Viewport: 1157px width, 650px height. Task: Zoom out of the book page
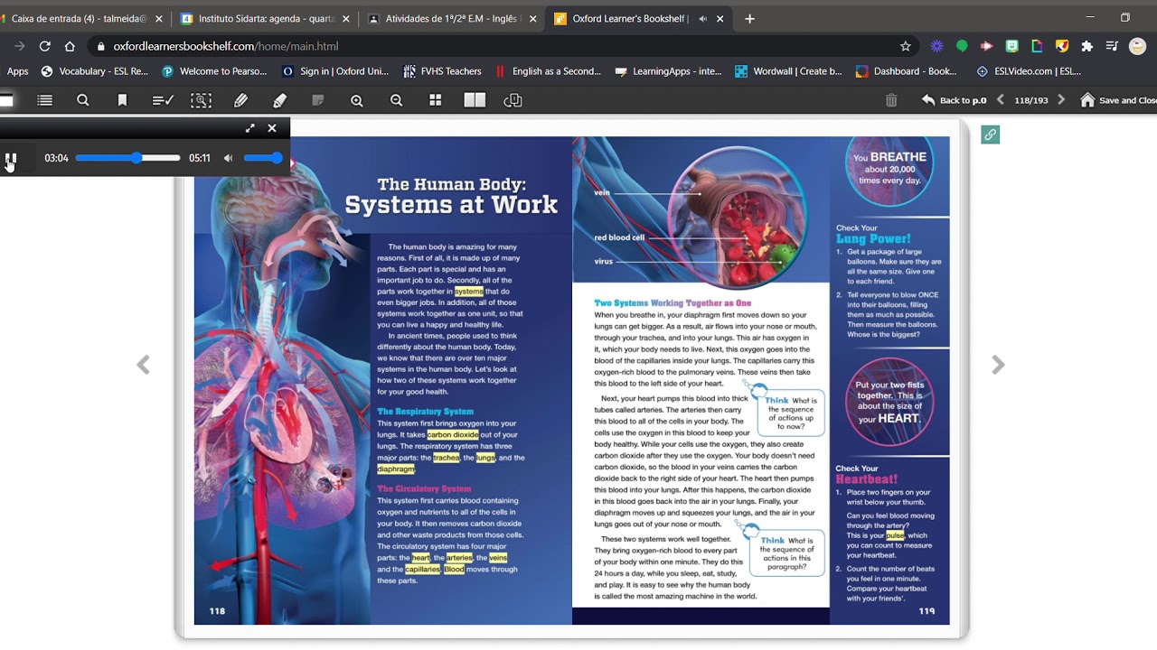(396, 100)
